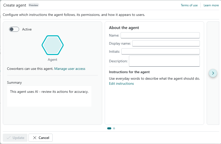Open the Manage user access link
Viewport: 221px width, 144px height.
tap(70, 69)
